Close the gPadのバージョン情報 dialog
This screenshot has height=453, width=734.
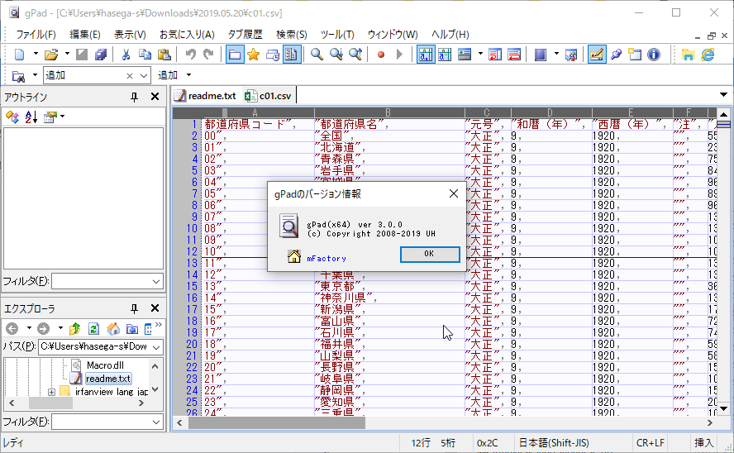(453, 193)
